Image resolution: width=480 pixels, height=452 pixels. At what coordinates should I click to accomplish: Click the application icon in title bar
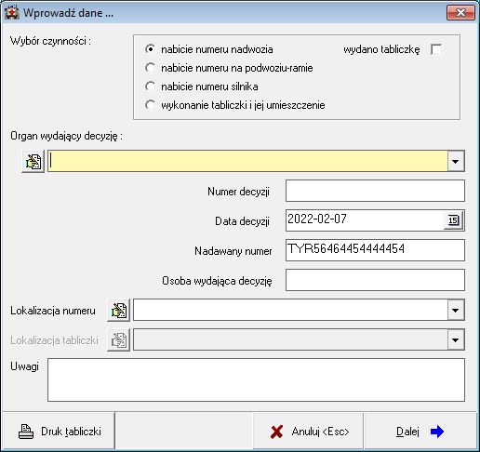pyautogui.click(x=12, y=13)
